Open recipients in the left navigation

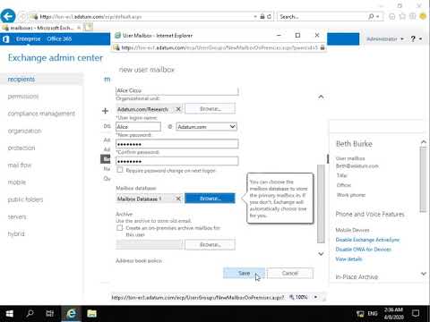point(21,80)
